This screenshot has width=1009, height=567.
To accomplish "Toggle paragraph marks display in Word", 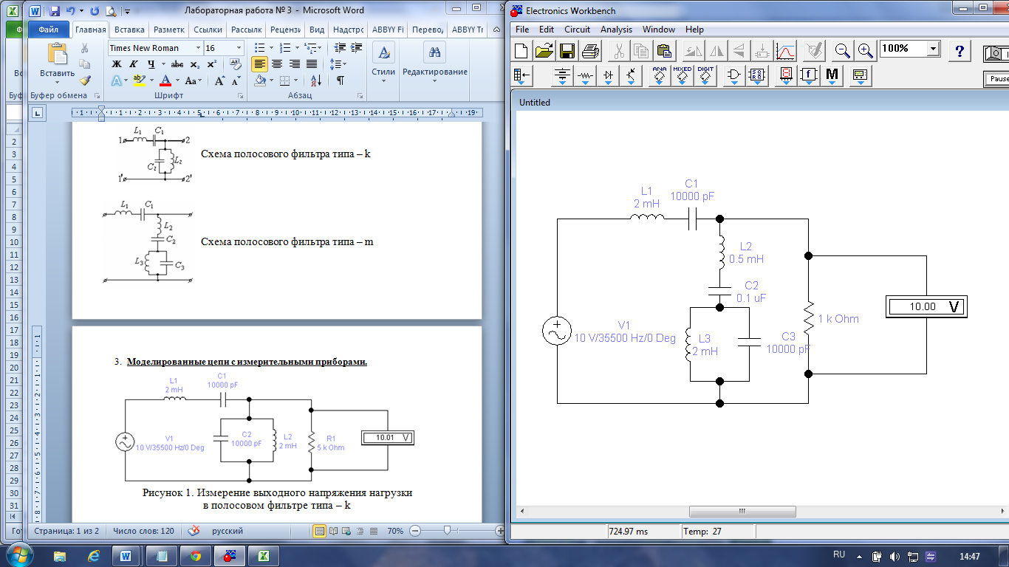I will (340, 80).
